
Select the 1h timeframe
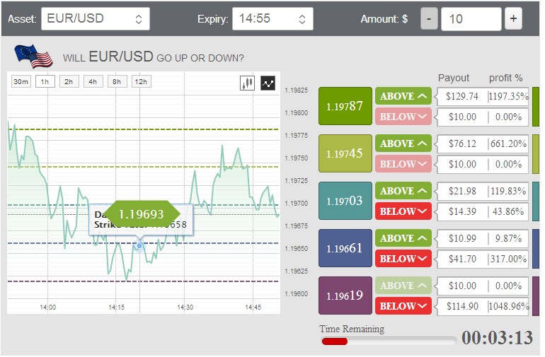tap(45, 81)
